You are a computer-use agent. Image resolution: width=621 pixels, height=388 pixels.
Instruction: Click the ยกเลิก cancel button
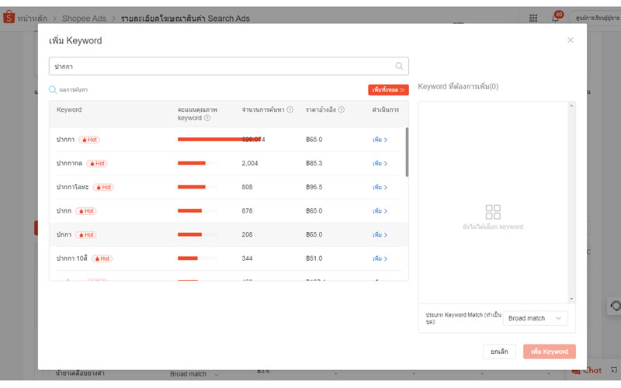(x=499, y=352)
